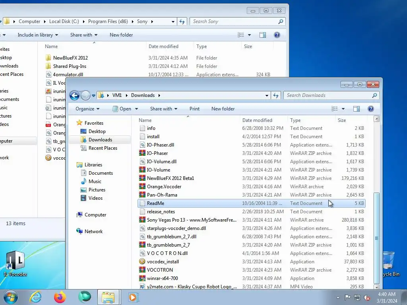Select NewBlueFX 2012 Beta1 archive icon
This screenshot has height=305, width=407.
pyautogui.click(x=142, y=178)
